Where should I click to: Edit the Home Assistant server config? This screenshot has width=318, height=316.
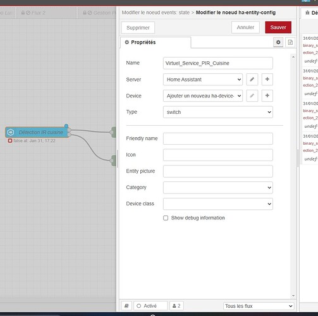252,80
